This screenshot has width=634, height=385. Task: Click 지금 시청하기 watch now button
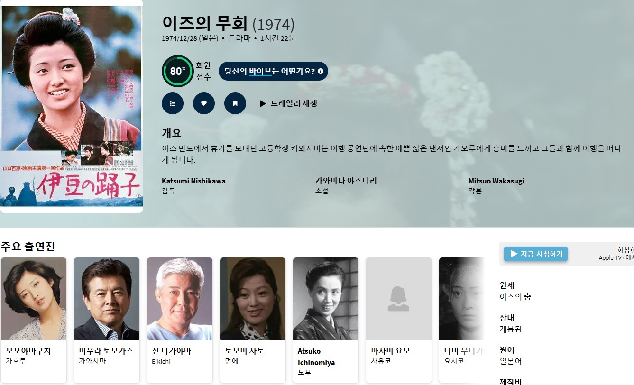coord(536,254)
